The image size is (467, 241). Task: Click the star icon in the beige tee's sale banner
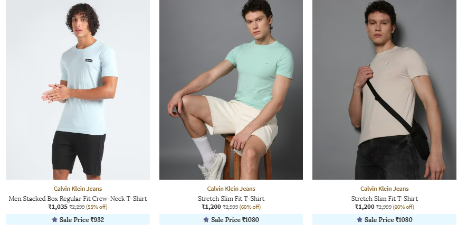tap(359, 219)
